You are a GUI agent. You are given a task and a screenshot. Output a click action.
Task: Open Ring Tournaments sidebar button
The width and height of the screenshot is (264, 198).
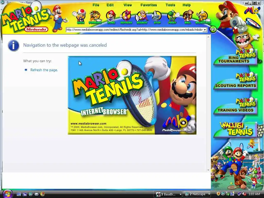click(x=235, y=57)
